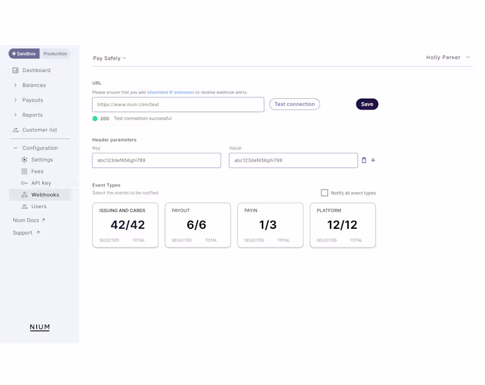
Task: Select Webhooks menu item
Action: pyautogui.click(x=40, y=195)
